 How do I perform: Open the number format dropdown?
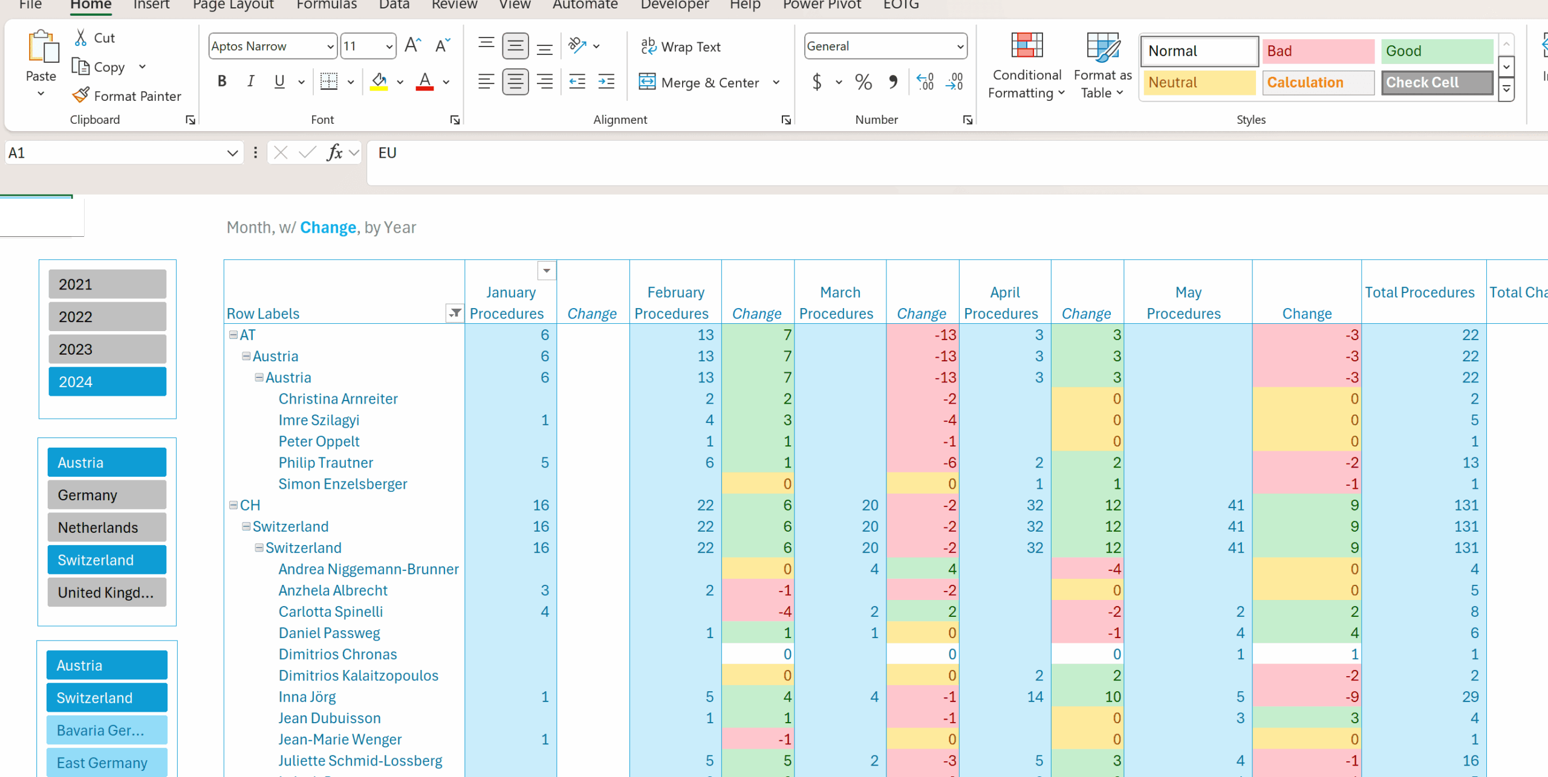[960, 47]
